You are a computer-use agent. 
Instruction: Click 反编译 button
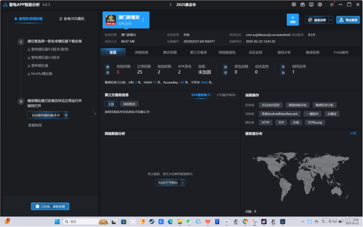pyautogui.click(x=332, y=114)
